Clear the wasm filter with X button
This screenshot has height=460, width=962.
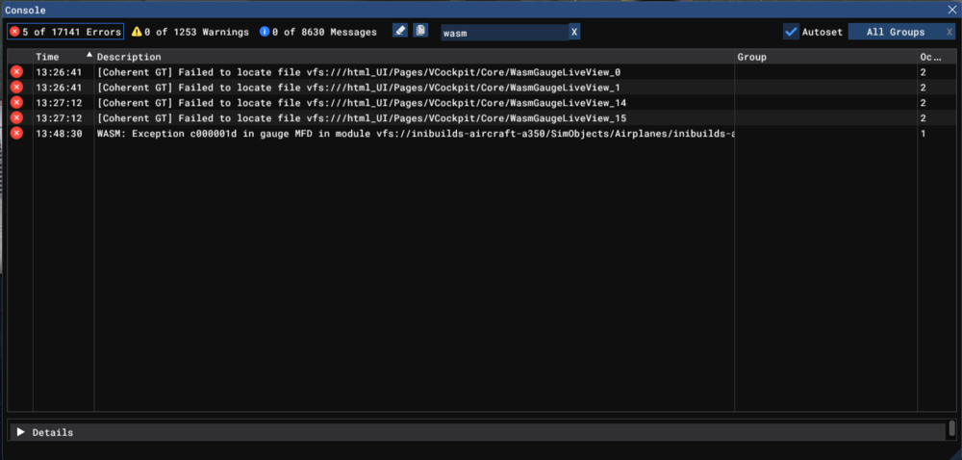tap(574, 32)
